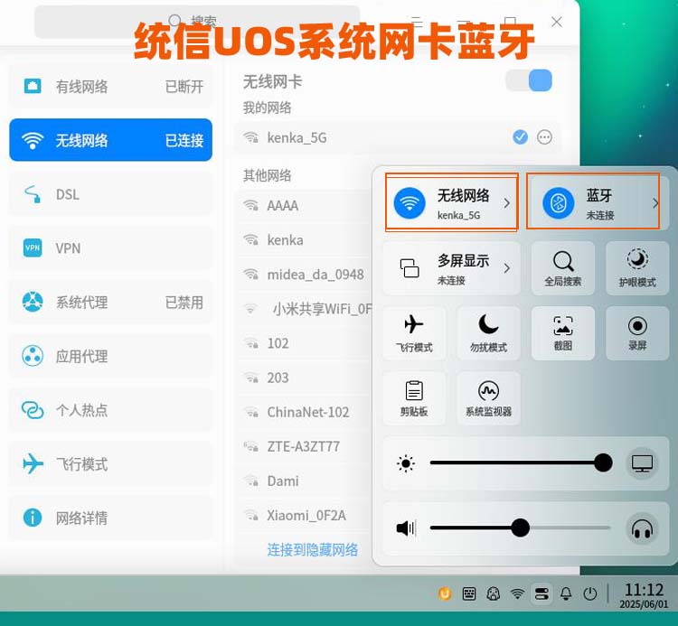
Task: Click the volume slider track
Action: [x=521, y=528]
